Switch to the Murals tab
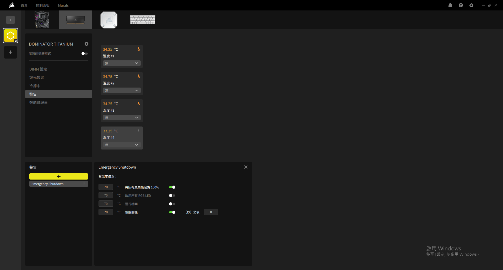This screenshot has height=270, width=503. (63, 5)
